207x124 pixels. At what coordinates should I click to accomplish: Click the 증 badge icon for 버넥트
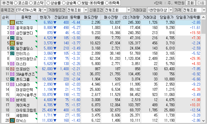12,100
